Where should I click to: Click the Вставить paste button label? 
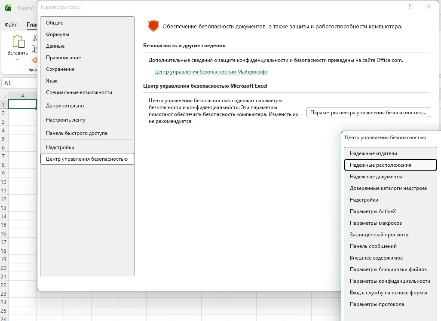click(18, 53)
